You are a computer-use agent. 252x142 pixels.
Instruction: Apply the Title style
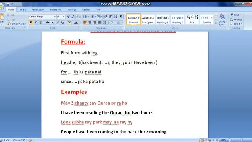coord(192,19)
